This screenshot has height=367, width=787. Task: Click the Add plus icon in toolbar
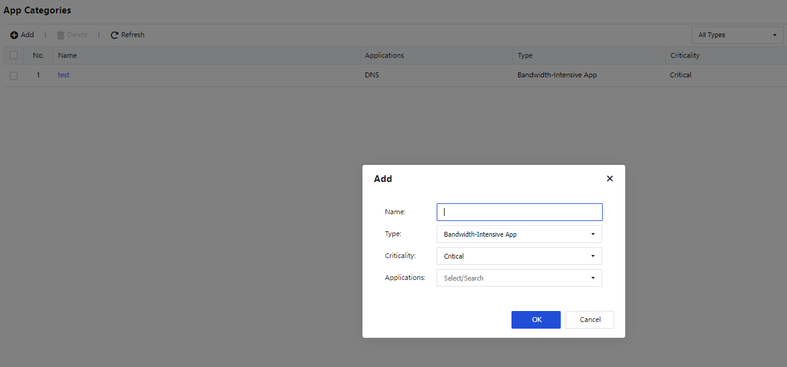tap(14, 35)
